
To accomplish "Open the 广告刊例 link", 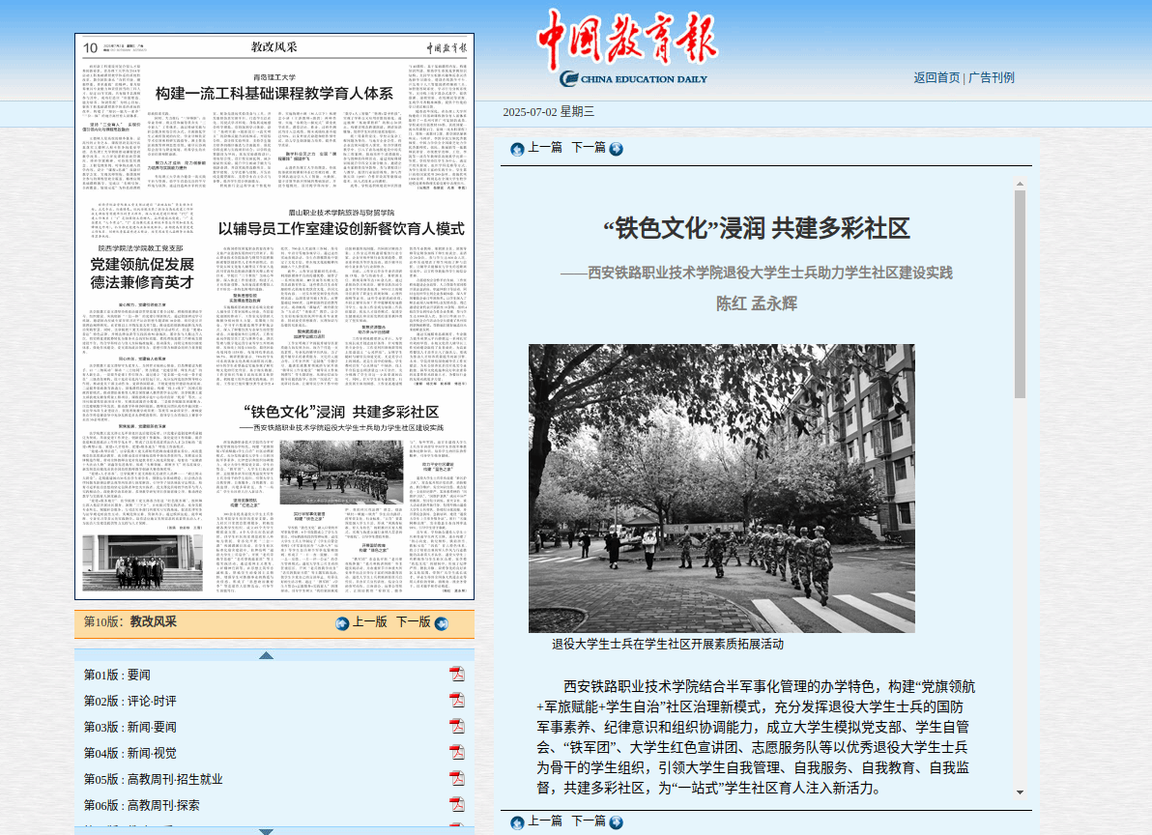I will [x=992, y=77].
